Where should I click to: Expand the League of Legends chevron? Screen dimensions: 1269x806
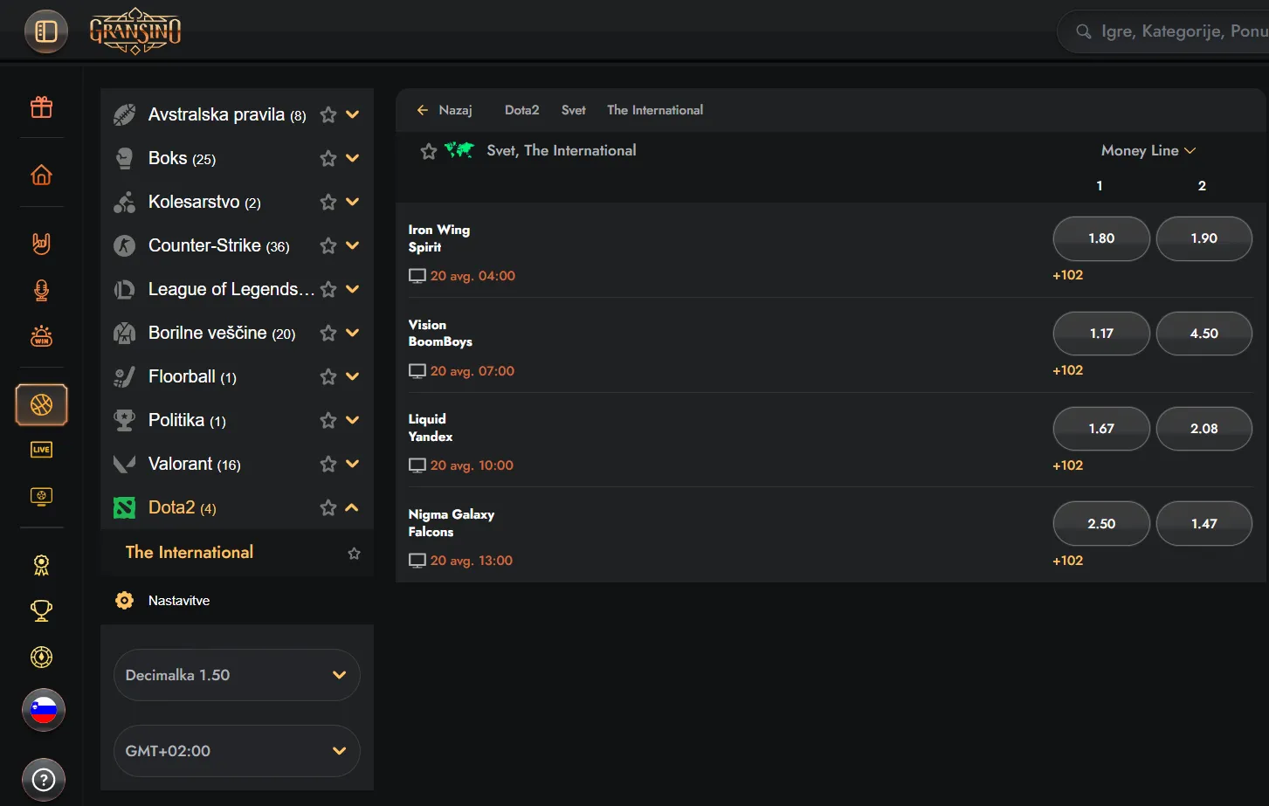tap(353, 289)
